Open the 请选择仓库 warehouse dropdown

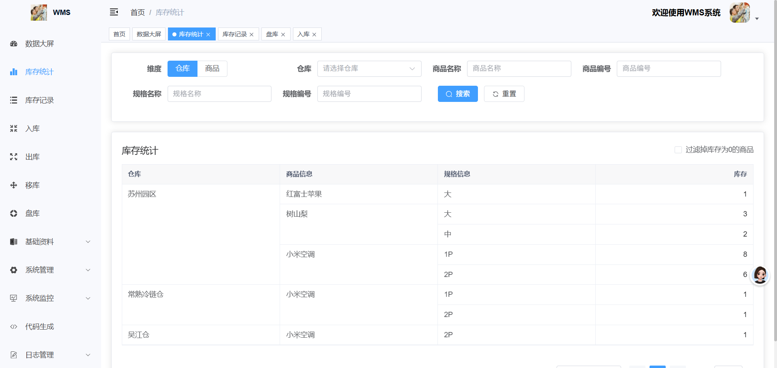(x=369, y=68)
